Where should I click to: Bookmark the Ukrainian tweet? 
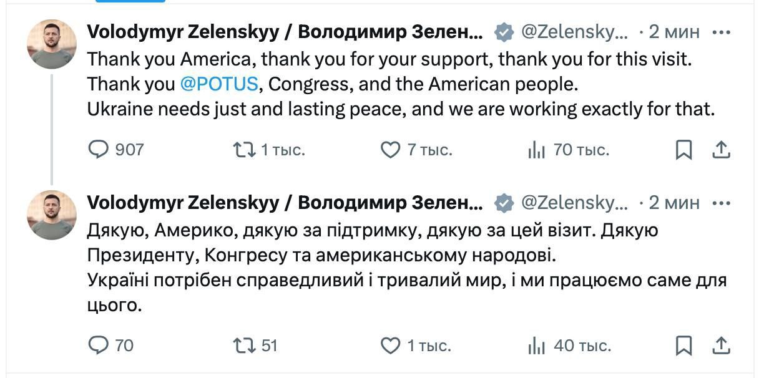(x=684, y=345)
